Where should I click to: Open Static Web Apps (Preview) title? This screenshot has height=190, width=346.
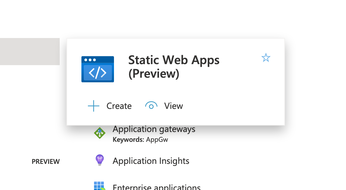(174, 66)
